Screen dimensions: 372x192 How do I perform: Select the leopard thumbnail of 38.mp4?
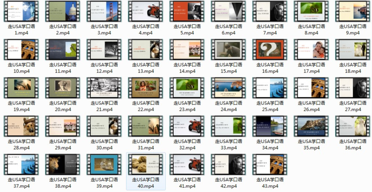(63, 164)
